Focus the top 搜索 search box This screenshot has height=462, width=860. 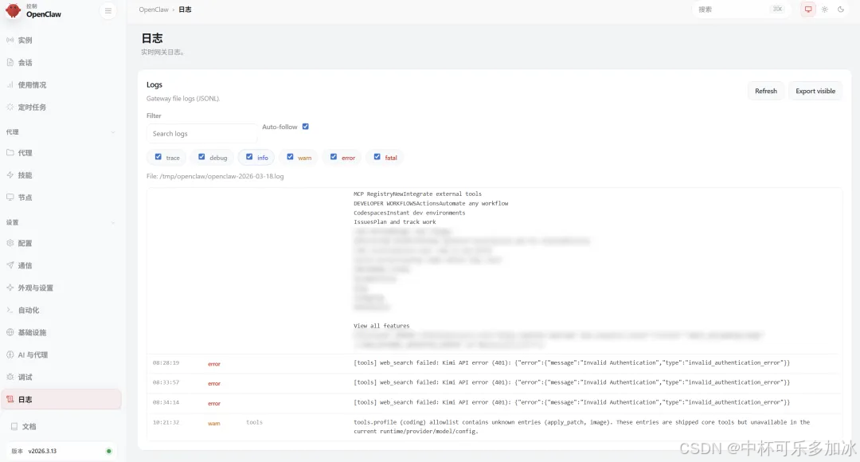[x=741, y=10]
